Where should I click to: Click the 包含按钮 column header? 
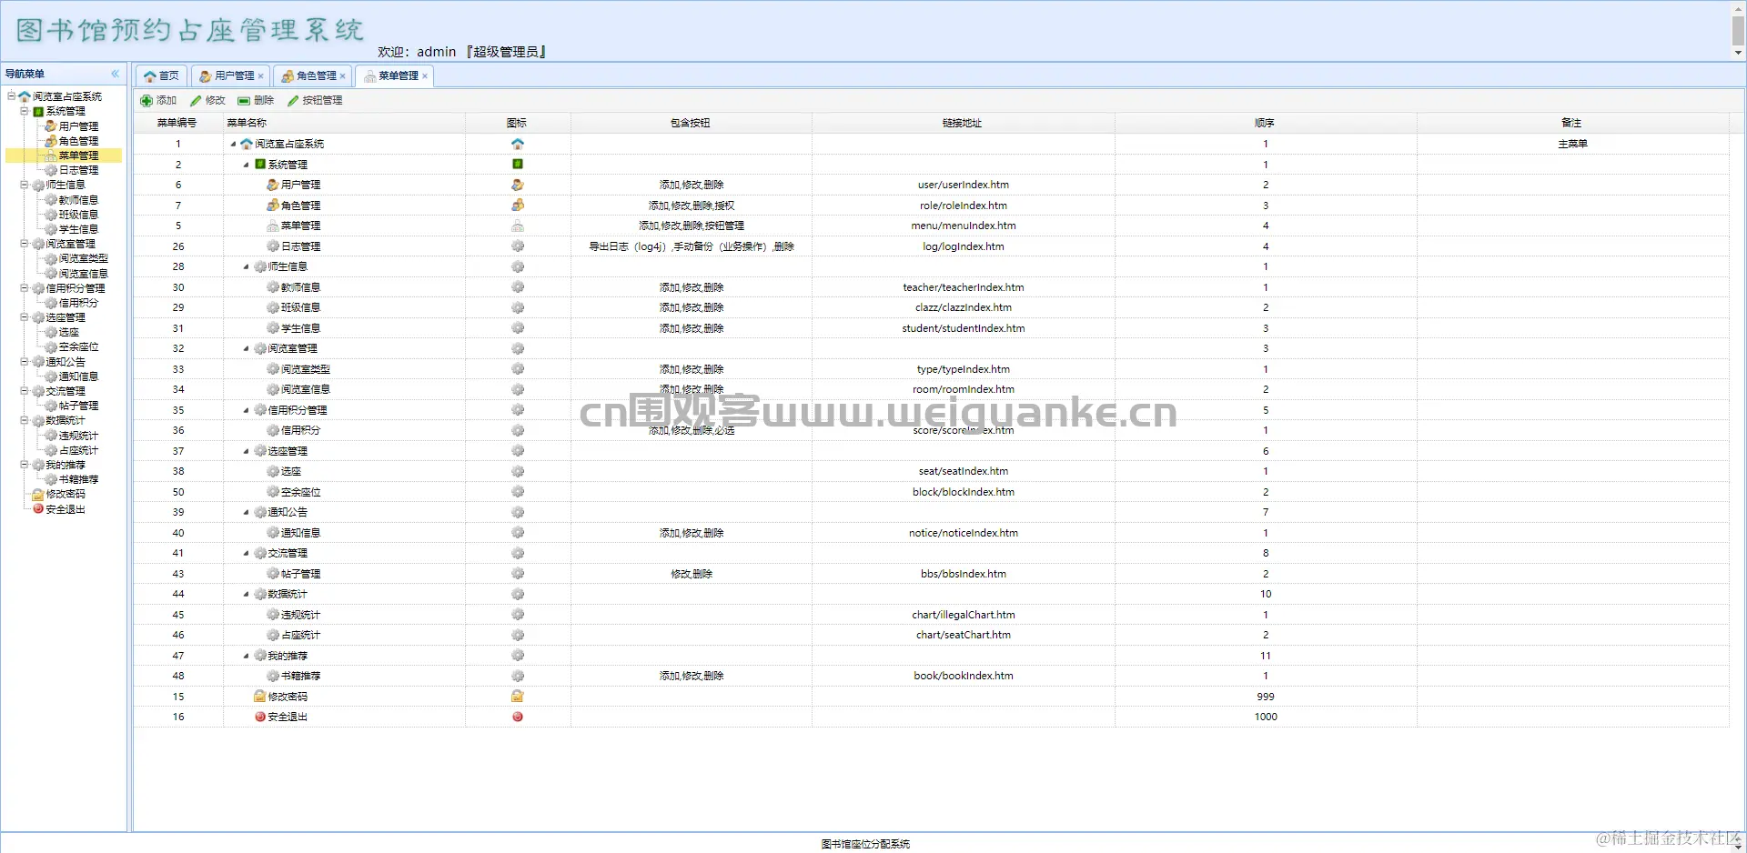[691, 123]
